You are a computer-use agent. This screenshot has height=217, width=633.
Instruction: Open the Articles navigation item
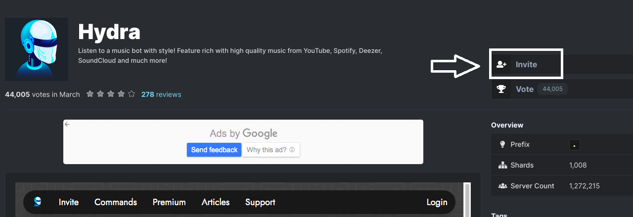coord(216,202)
